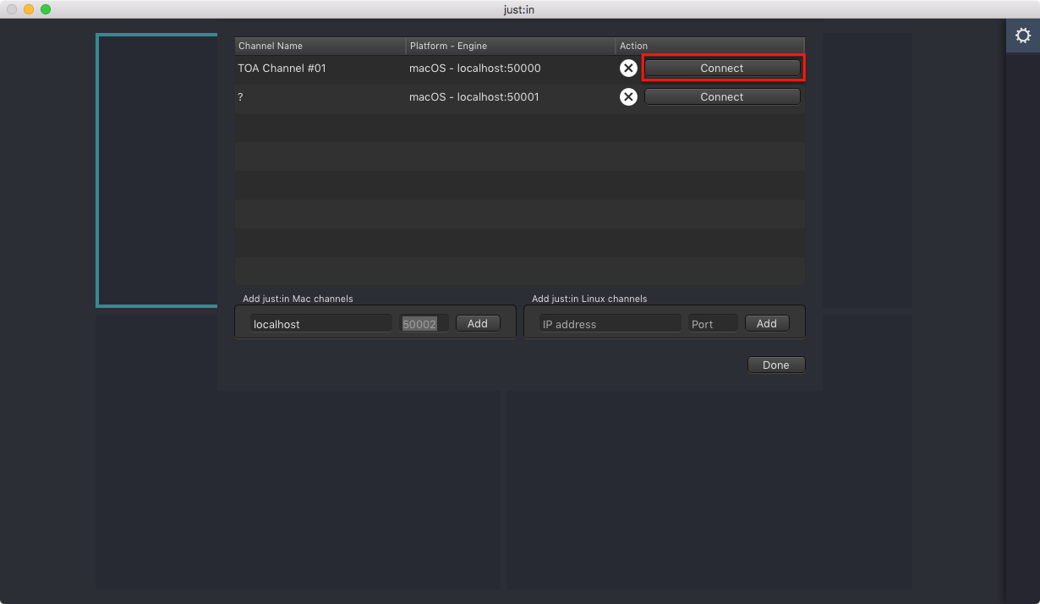Viewport: 1040px width, 604px height.
Task: Remove the localhost:50001 channel via X icon
Action: [628, 97]
